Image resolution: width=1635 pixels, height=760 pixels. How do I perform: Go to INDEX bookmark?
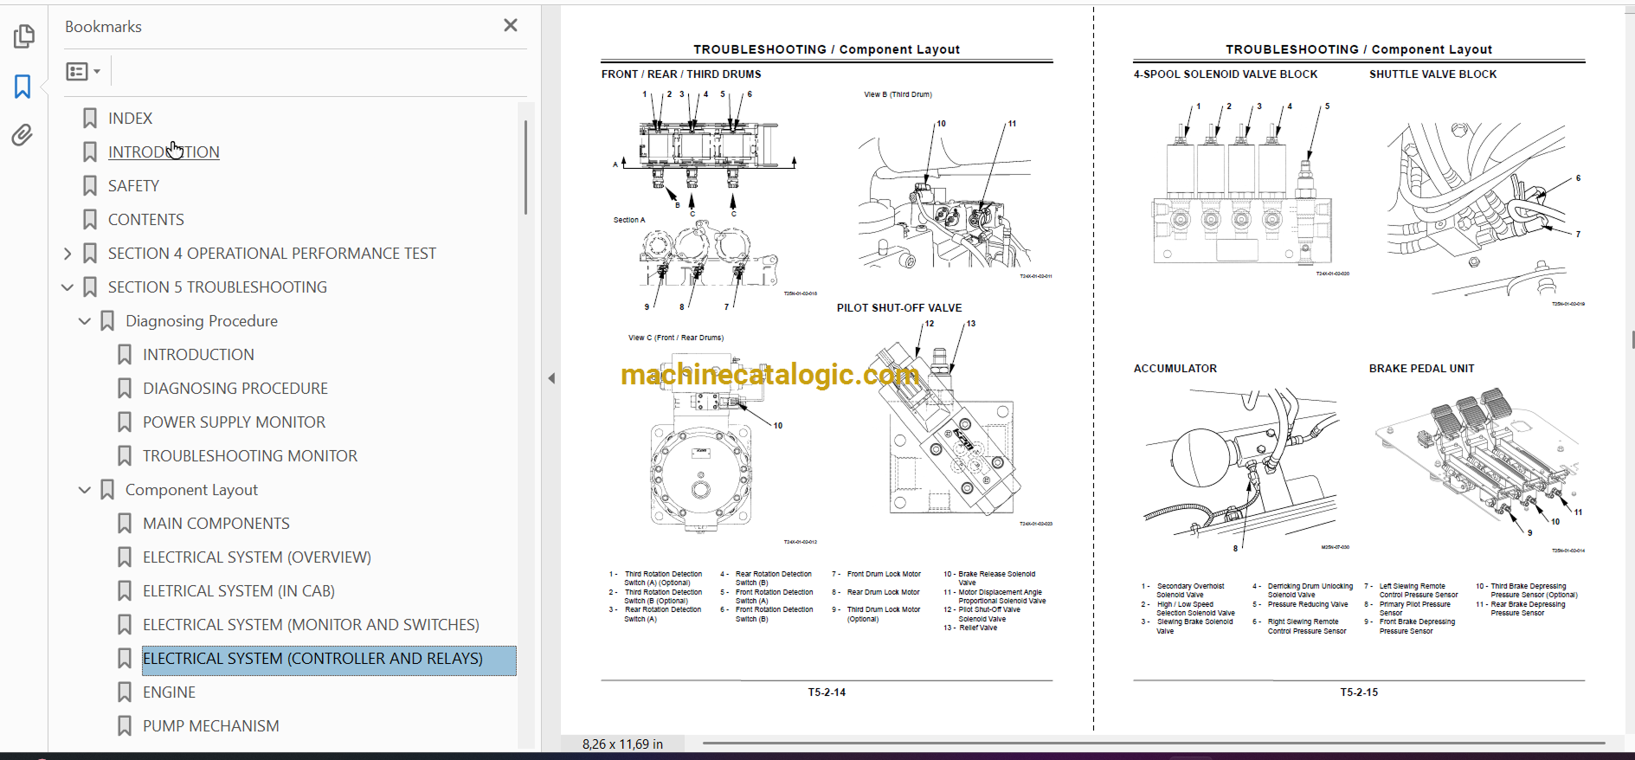(130, 118)
